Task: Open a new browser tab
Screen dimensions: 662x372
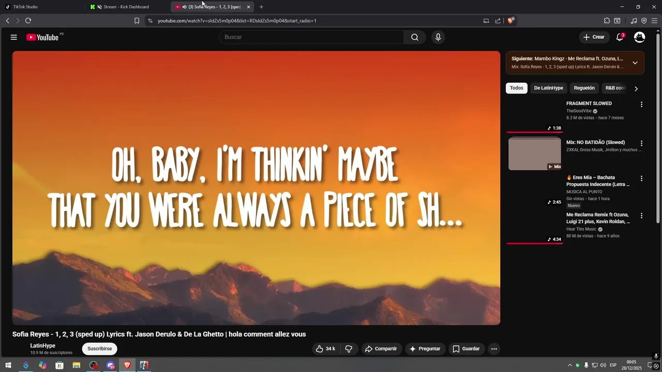Action: coord(261,7)
